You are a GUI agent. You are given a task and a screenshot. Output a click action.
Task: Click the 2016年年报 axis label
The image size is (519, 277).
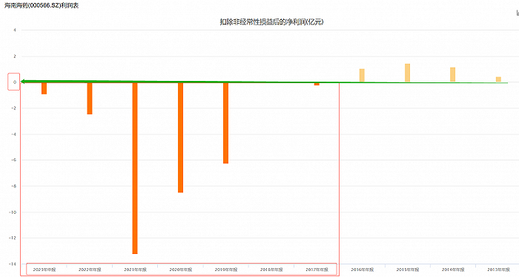[x=363, y=270]
